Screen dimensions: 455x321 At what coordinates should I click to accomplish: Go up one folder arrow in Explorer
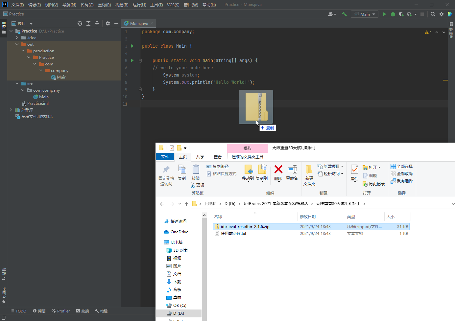tap(186, 204)
